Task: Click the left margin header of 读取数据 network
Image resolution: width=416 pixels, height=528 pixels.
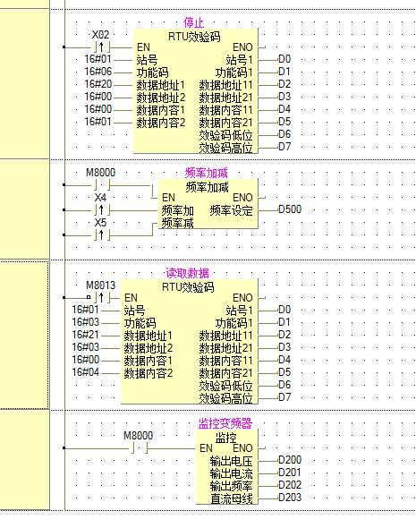Action: (x=24, y=335)
